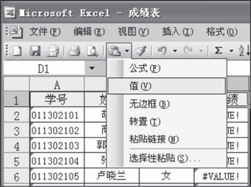Click the Excel title bar application icon
Image resolution: width=251 pixels, height=187 pixels.
(x=10, y=13)
